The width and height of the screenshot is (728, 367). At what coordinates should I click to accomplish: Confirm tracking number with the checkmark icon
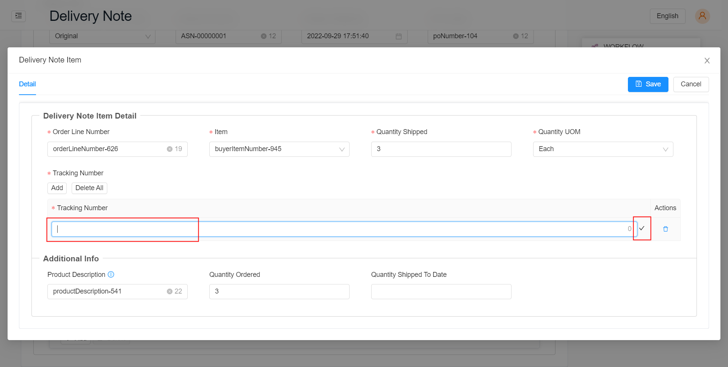642,229
